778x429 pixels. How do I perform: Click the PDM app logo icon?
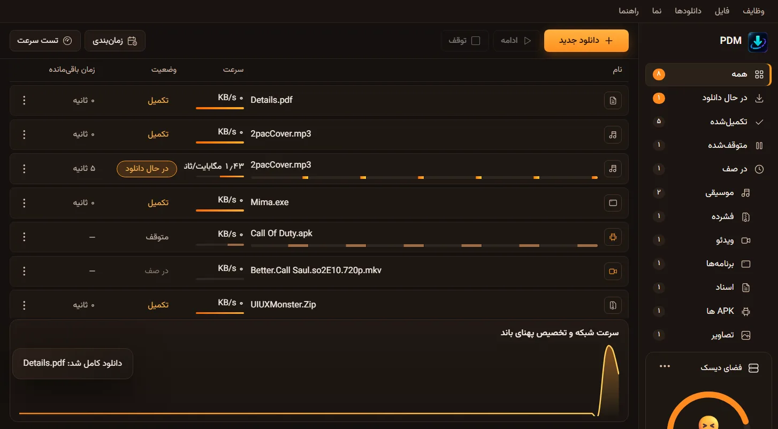tap(757, 41)
